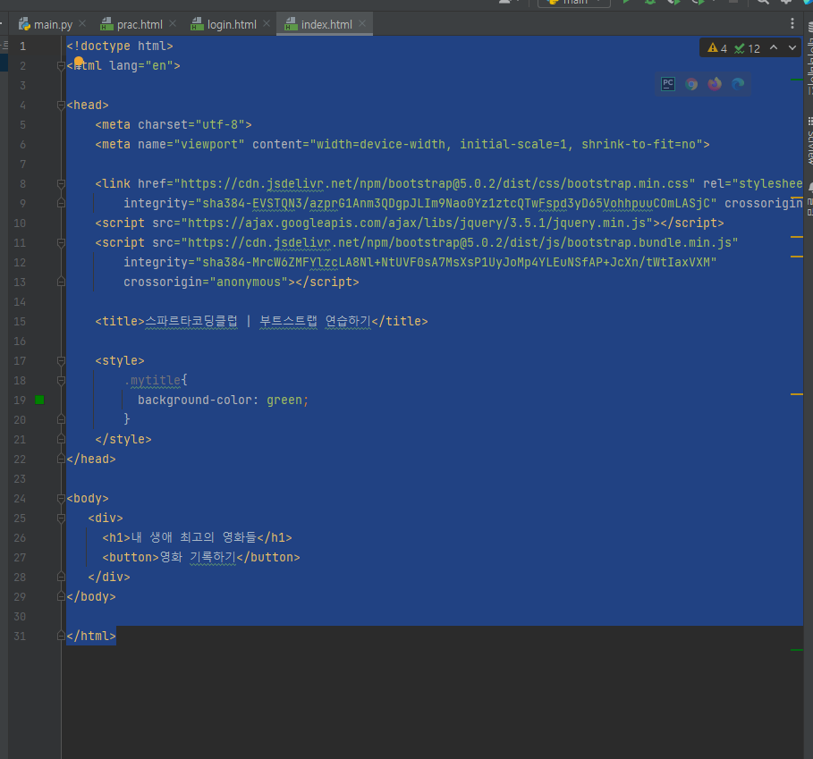The height and width of the screenshot is (759, 813).
Task: Click line number 30 in gutter
Action: click(x=20, y=617)
